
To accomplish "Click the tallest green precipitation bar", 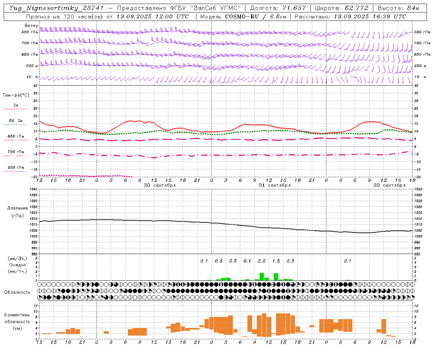I will pyautogui.click(x=262, y=277).
